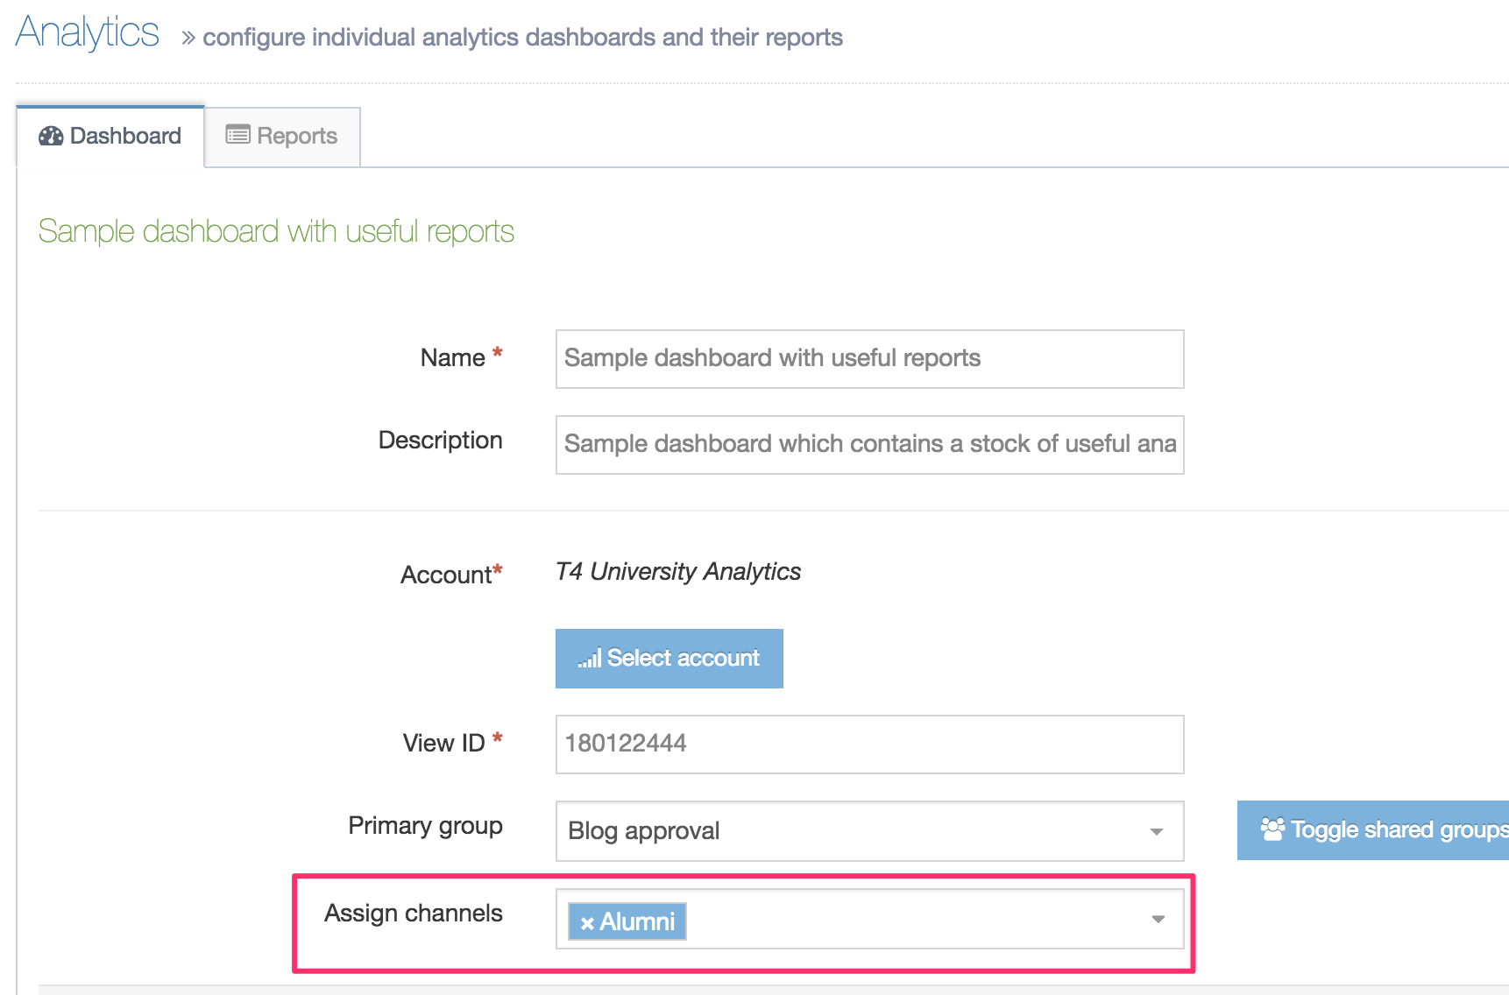Click the list icon on Reports tab

pyautogui.click(x=237, y=135)
